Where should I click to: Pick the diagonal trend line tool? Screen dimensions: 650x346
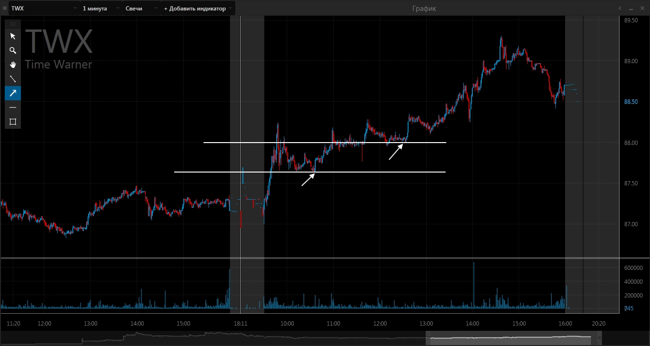(x=13, y=79)
